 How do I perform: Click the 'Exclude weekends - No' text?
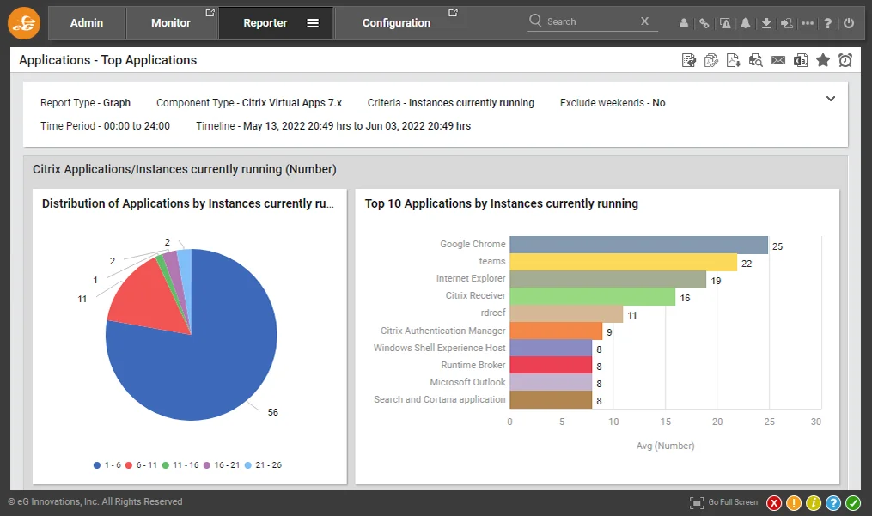coord(613,103)
